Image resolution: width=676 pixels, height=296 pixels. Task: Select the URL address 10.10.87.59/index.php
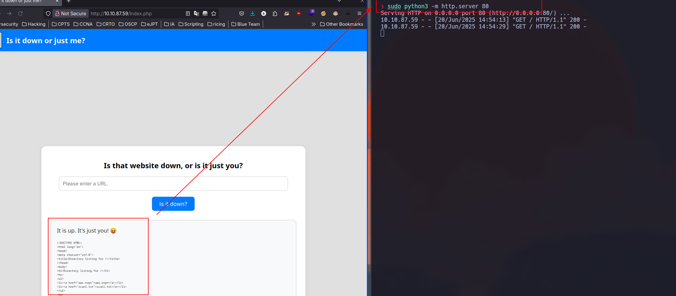(121, 13)
